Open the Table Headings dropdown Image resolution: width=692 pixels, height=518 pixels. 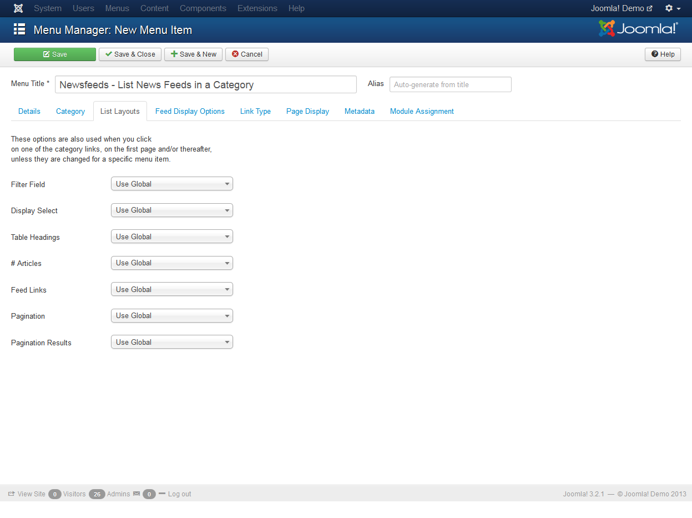[172, 237]
